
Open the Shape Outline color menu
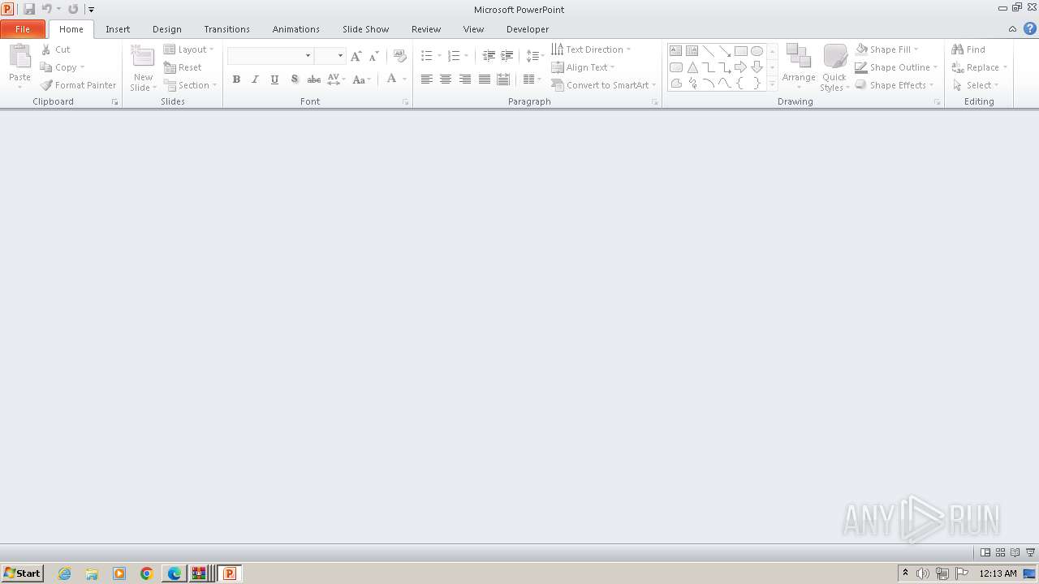pos(896,67)
